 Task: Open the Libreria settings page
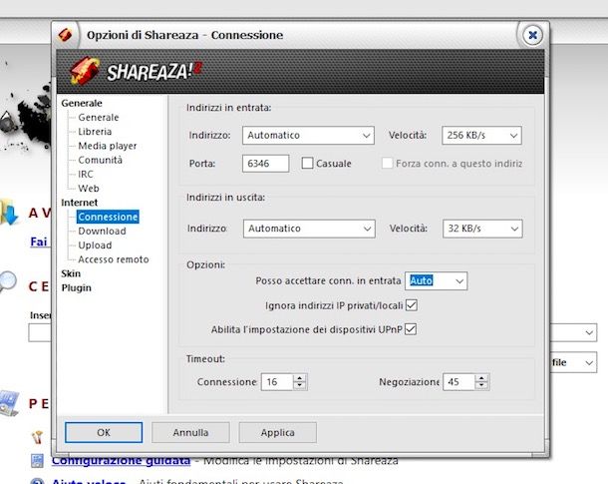click(95, 132)
